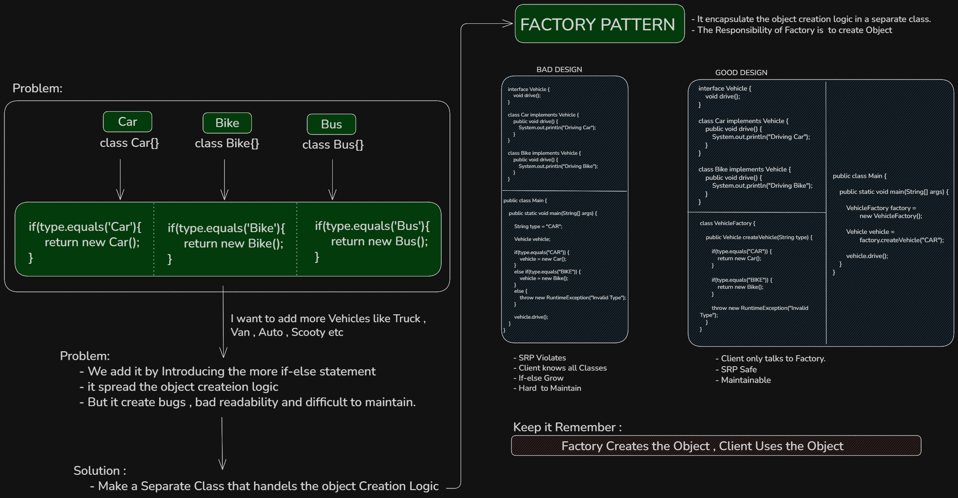Select the FACTORY PATTERN title box
The width and height of the screenshot is (958, 498).
599,24
